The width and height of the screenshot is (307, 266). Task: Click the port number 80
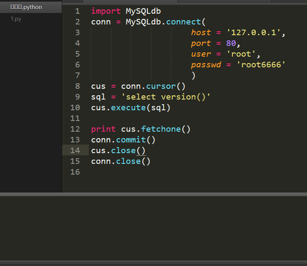coord(231,43)
